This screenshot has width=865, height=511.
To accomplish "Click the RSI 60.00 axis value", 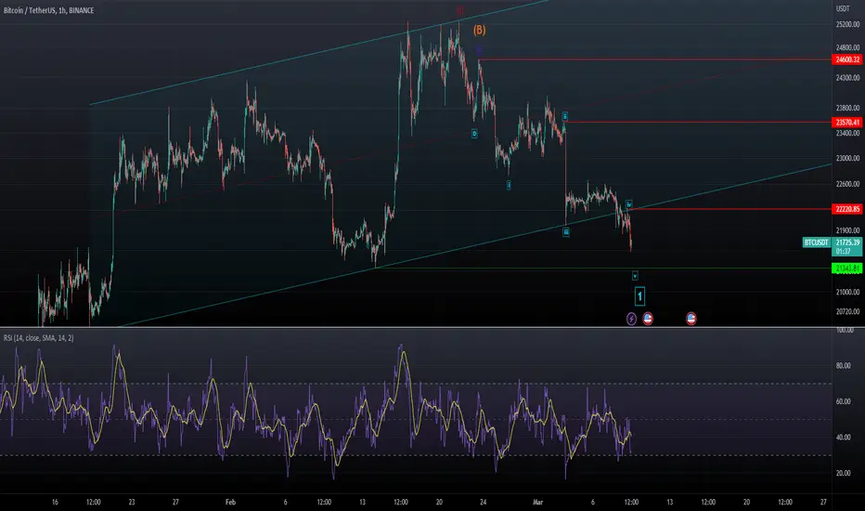I will [843, 401].
